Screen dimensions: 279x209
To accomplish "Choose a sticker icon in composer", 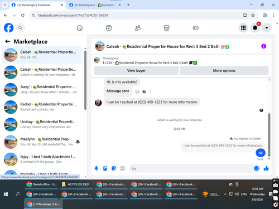I will coord(114,168).
